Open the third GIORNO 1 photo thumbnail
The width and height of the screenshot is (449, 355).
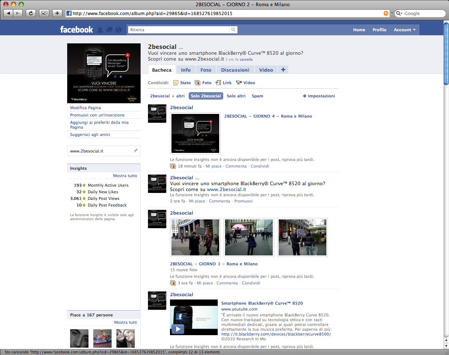tap(303, 237)
